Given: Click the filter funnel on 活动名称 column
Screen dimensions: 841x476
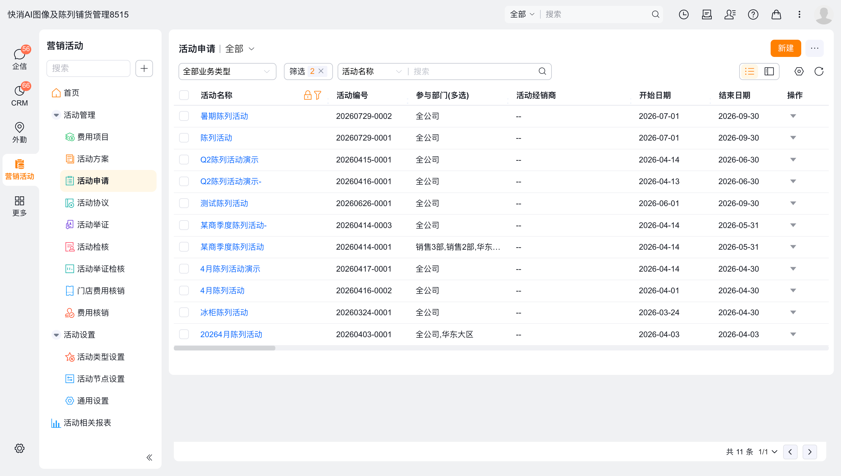Looking at the screenshot, I should (x=317, y=95).
